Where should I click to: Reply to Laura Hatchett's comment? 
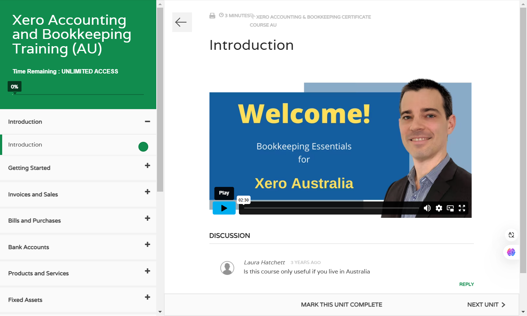467,284
